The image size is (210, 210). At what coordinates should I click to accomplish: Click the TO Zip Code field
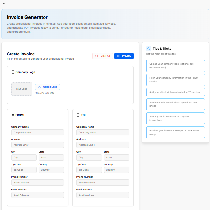point(89,170)
